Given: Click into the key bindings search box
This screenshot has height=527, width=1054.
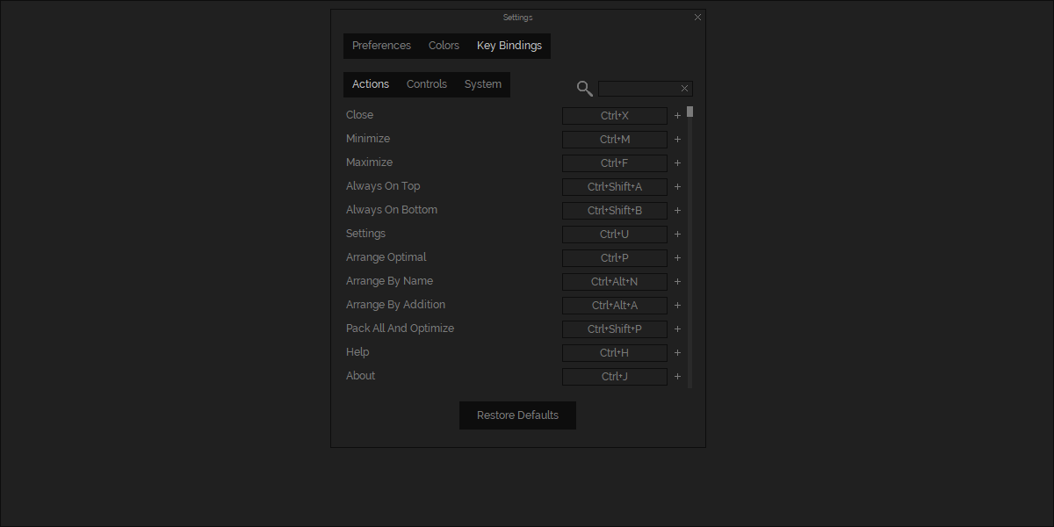Looking at the screenshot, I should pos(639,89).
